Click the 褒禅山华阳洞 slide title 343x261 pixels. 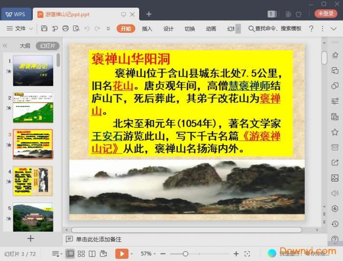(x=131, y=59)
